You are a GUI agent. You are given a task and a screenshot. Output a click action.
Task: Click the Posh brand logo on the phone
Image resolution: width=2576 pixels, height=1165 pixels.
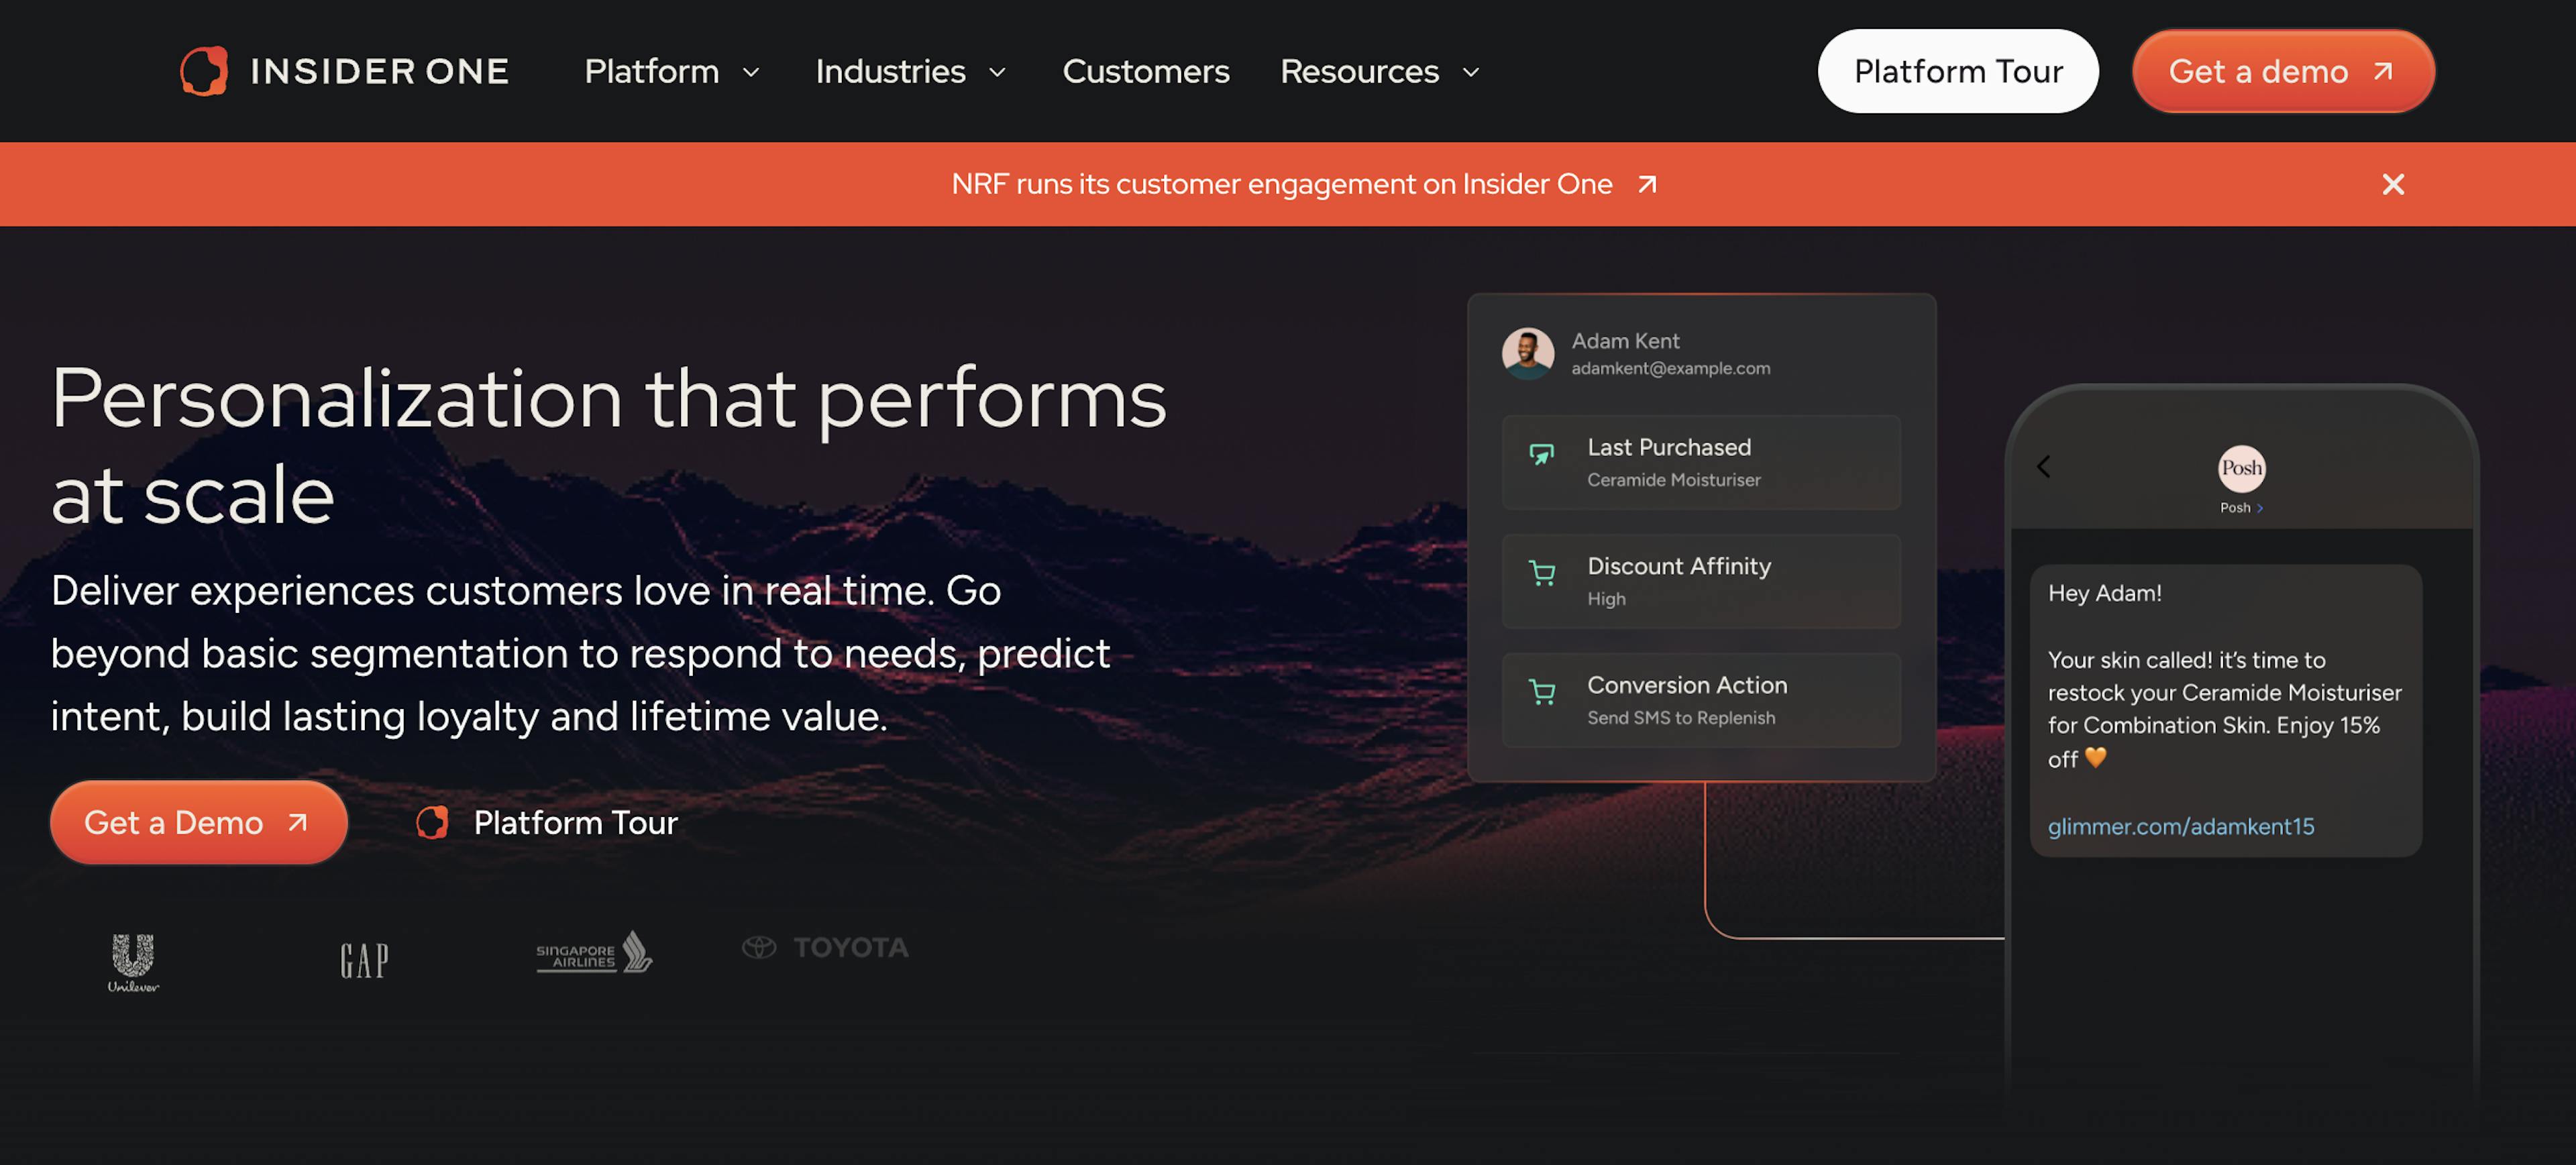(2242, 470)
